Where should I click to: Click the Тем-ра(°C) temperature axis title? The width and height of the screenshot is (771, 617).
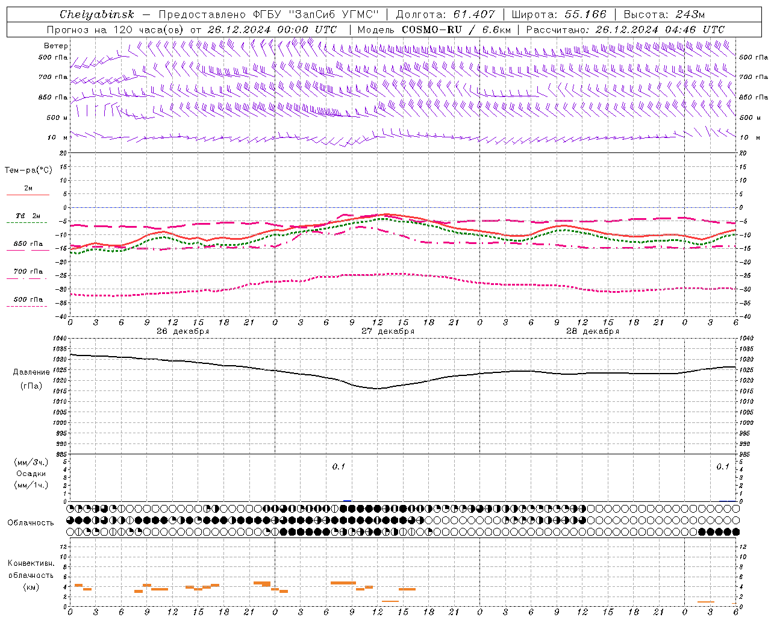click(28, 170)
